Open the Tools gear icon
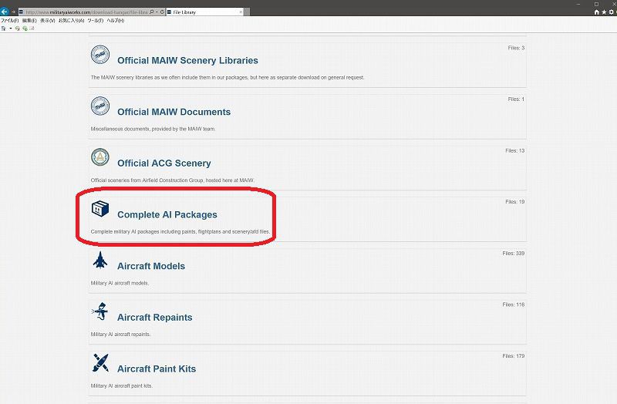 coord(611,12)
